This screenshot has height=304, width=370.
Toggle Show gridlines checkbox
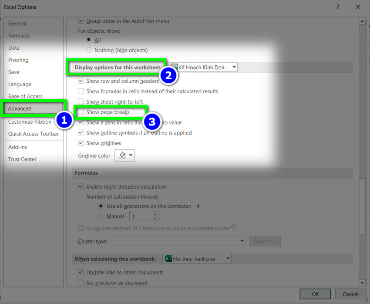(81, 143)
